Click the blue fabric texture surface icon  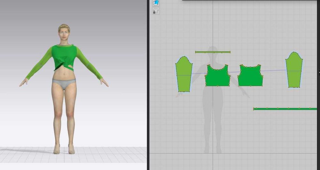[156, 3]
